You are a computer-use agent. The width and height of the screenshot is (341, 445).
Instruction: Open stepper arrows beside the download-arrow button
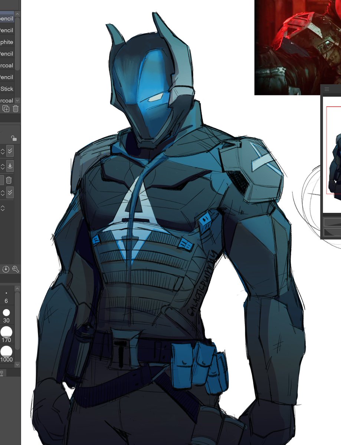point(2,166)
